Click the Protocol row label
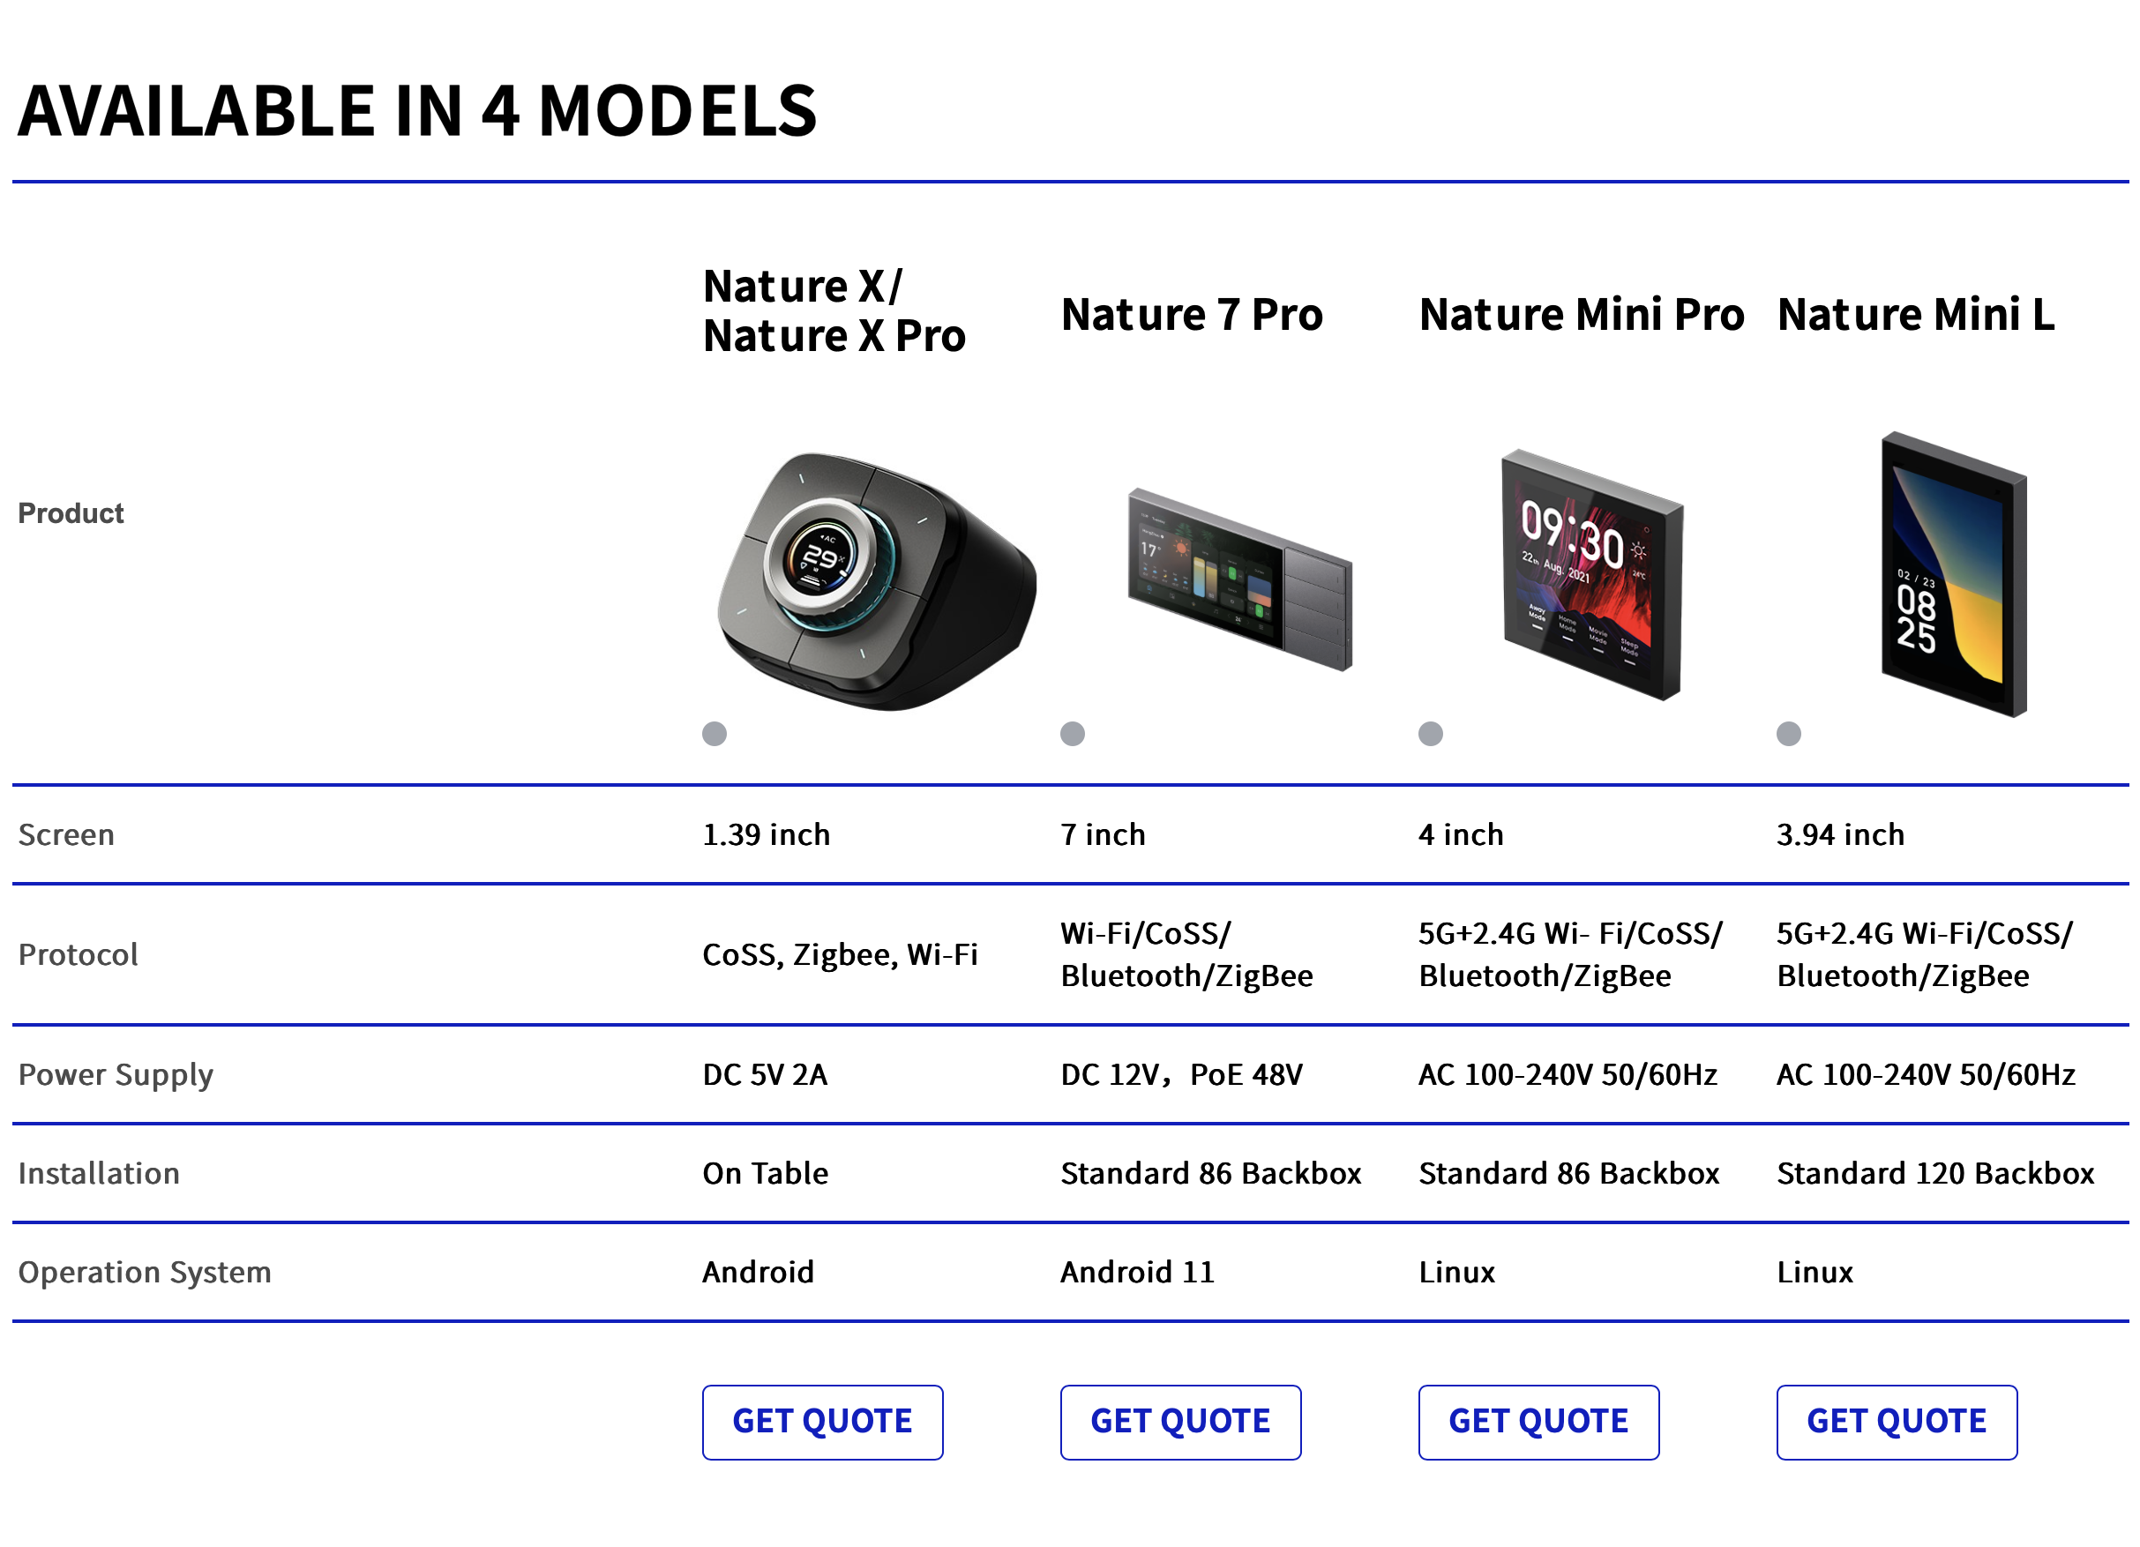 click(79, 954)
